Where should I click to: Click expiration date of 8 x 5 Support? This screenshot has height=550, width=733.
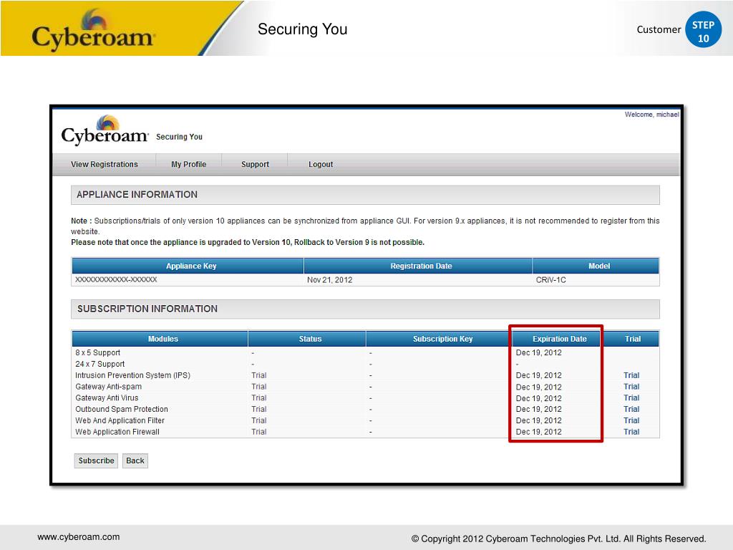tap(538, 352)
